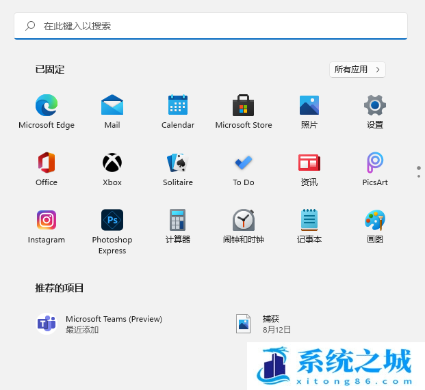425x390 pixels.
Task: Click the 所有应用 (All apps) button
Action: pos(357,70)
